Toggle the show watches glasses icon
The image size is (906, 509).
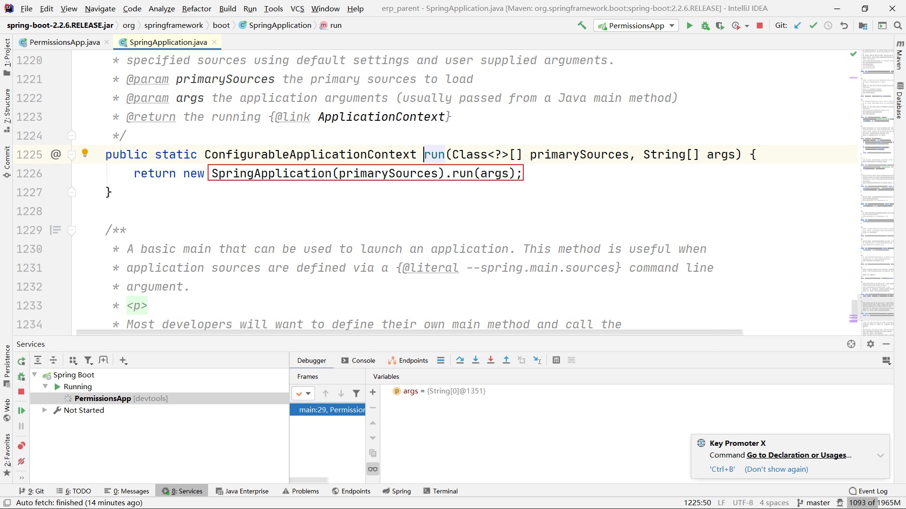373,469
